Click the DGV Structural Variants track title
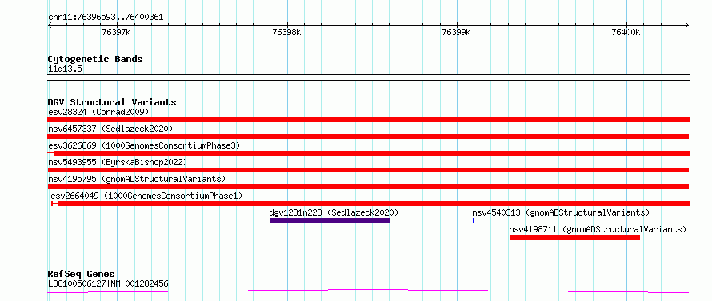 point(112,102)
